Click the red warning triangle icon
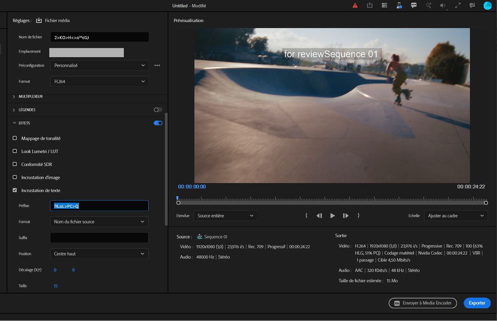 pos(355,6)
